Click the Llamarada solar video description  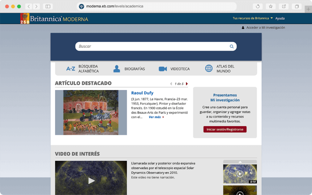click(163, 168)
